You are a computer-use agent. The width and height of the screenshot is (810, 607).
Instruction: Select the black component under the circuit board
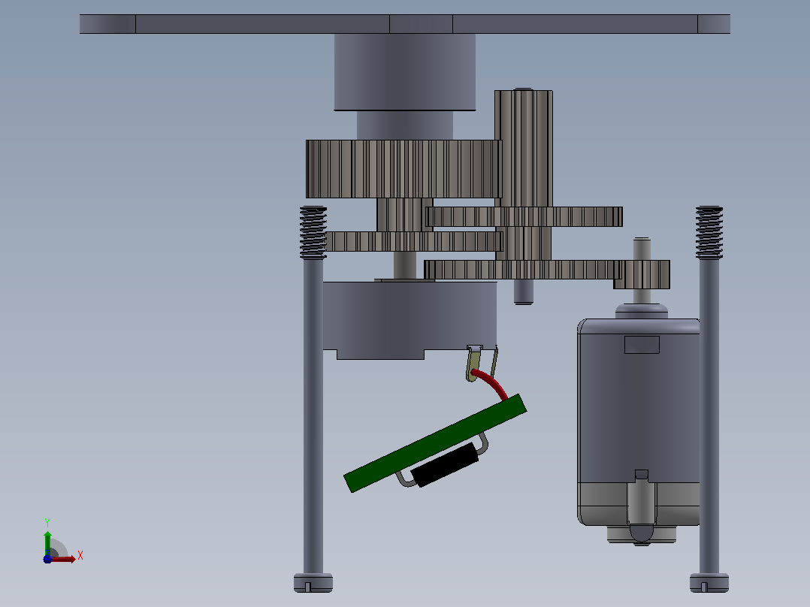[445, 465]
